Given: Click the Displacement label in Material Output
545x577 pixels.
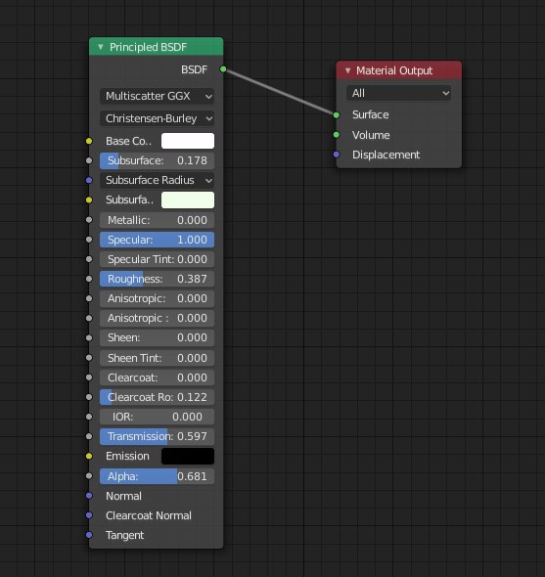Looking at the screenshot, I should pyautogui.click(x=386, y=155).
